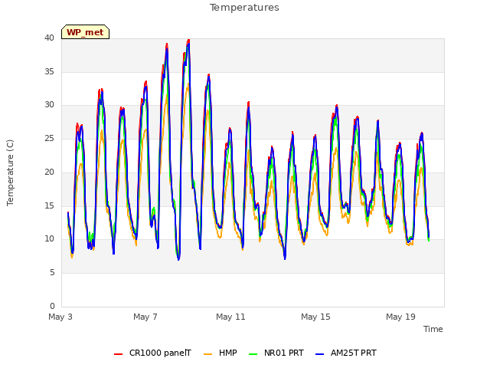The height and width of the screenshot is (368, 490).
Task: Click the 0 y-axis tick label
Action: (x=52, y=306)
